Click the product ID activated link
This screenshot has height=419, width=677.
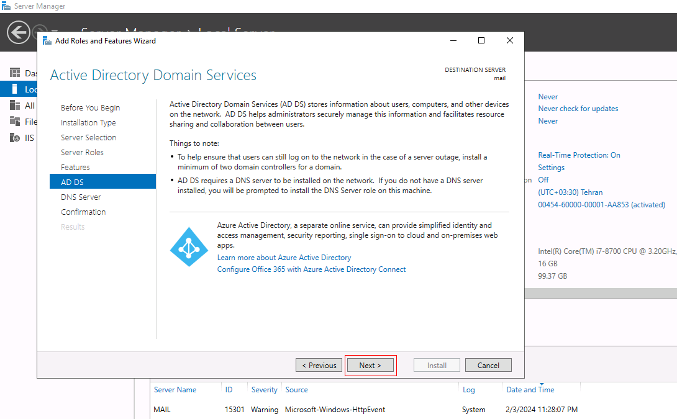pyautogui.click(x=601, y=205)
